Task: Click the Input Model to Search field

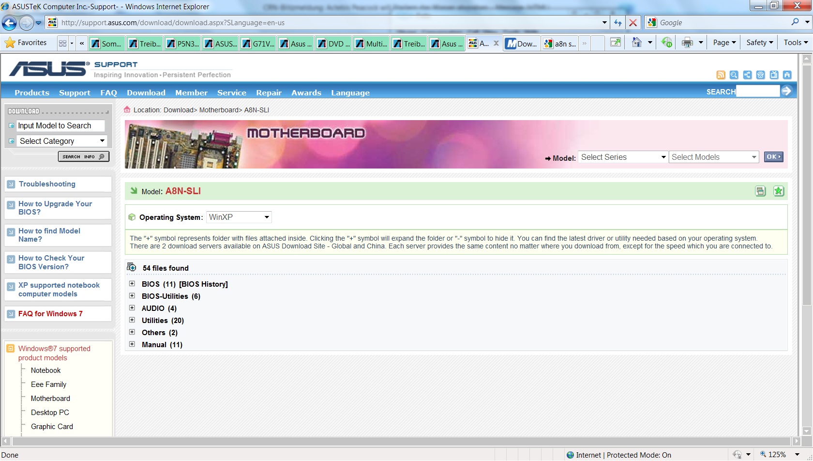Action: click(60, 125)
